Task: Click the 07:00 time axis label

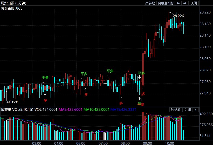Action: pyautogui.click(x=103, y=143)
